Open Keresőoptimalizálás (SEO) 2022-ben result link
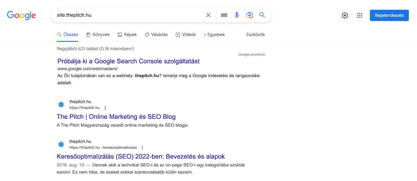The image size is (417, 181). point(141,156)
